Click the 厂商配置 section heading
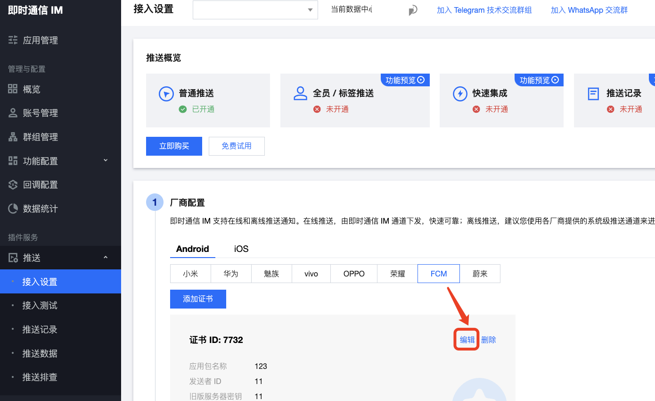The image size is (655, 401). [188, 203]
